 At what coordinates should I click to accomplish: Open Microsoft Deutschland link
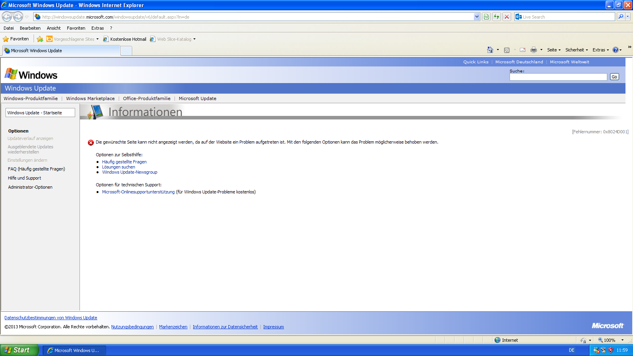[x=519, y=62]
